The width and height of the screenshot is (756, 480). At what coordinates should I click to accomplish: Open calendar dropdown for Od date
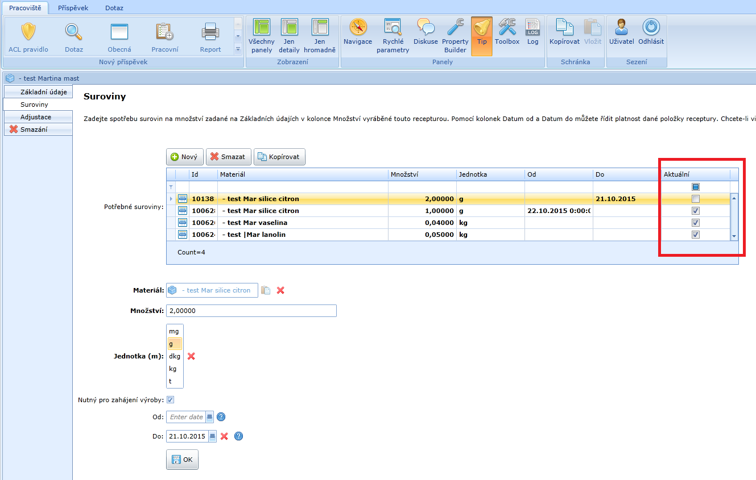[209, 417]
